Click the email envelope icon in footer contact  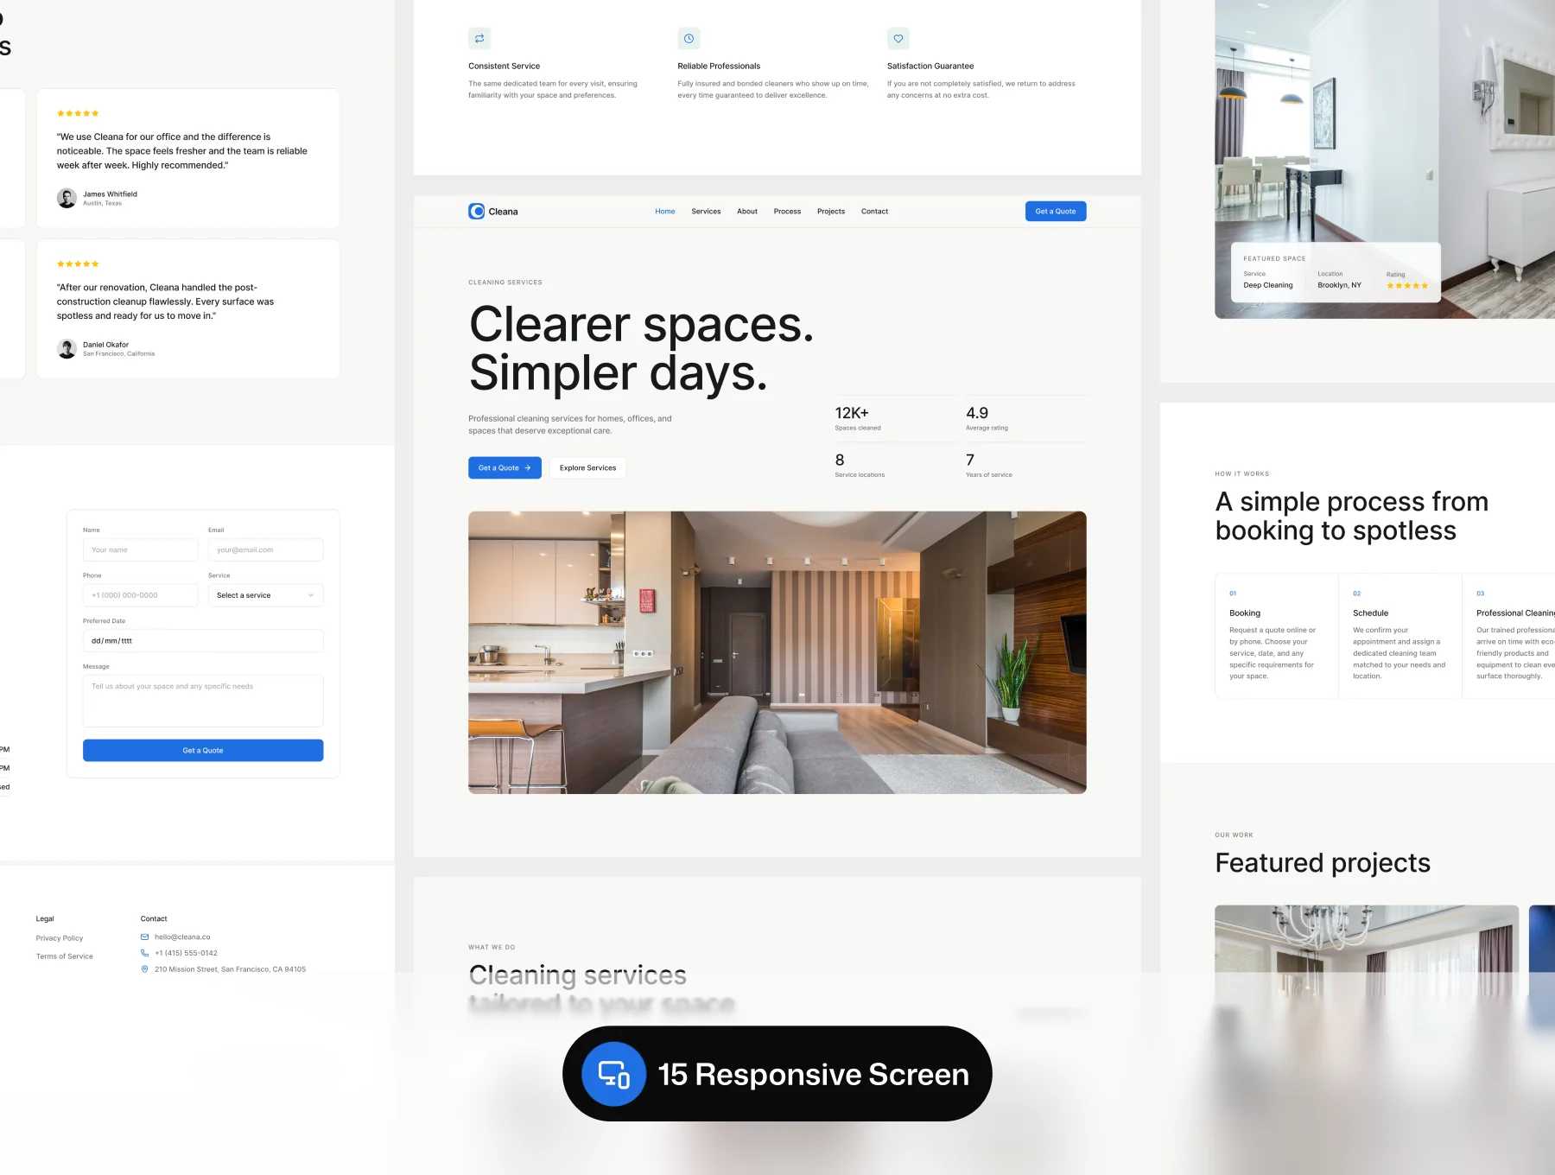145,937
